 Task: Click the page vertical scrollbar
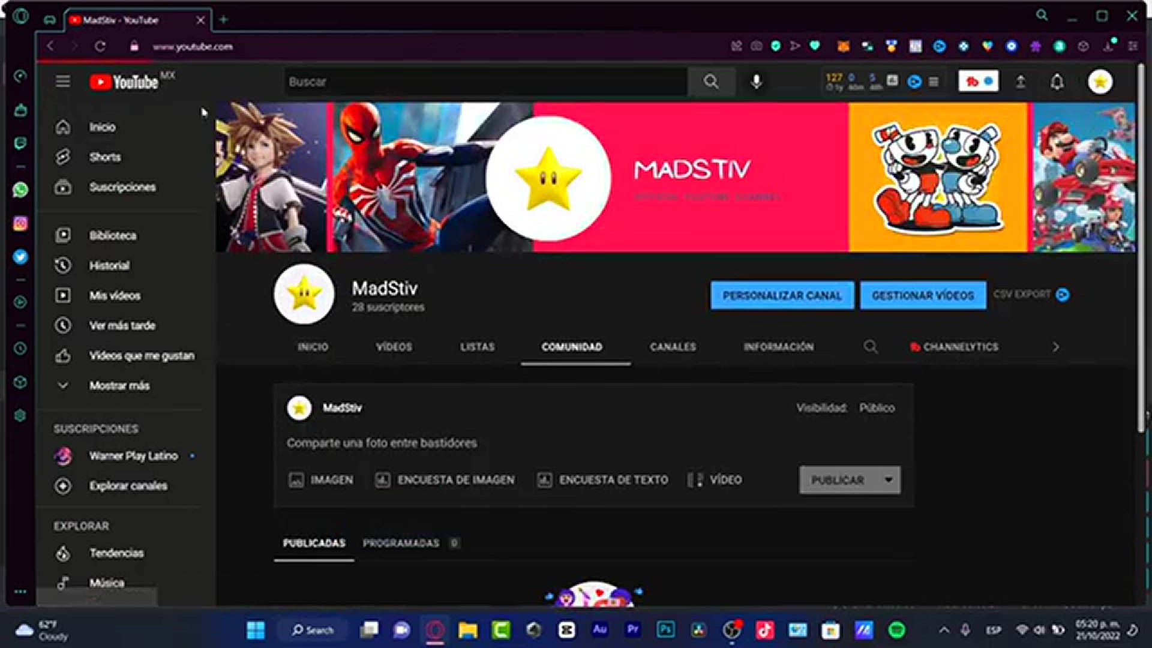click(x=1141, y=248)
